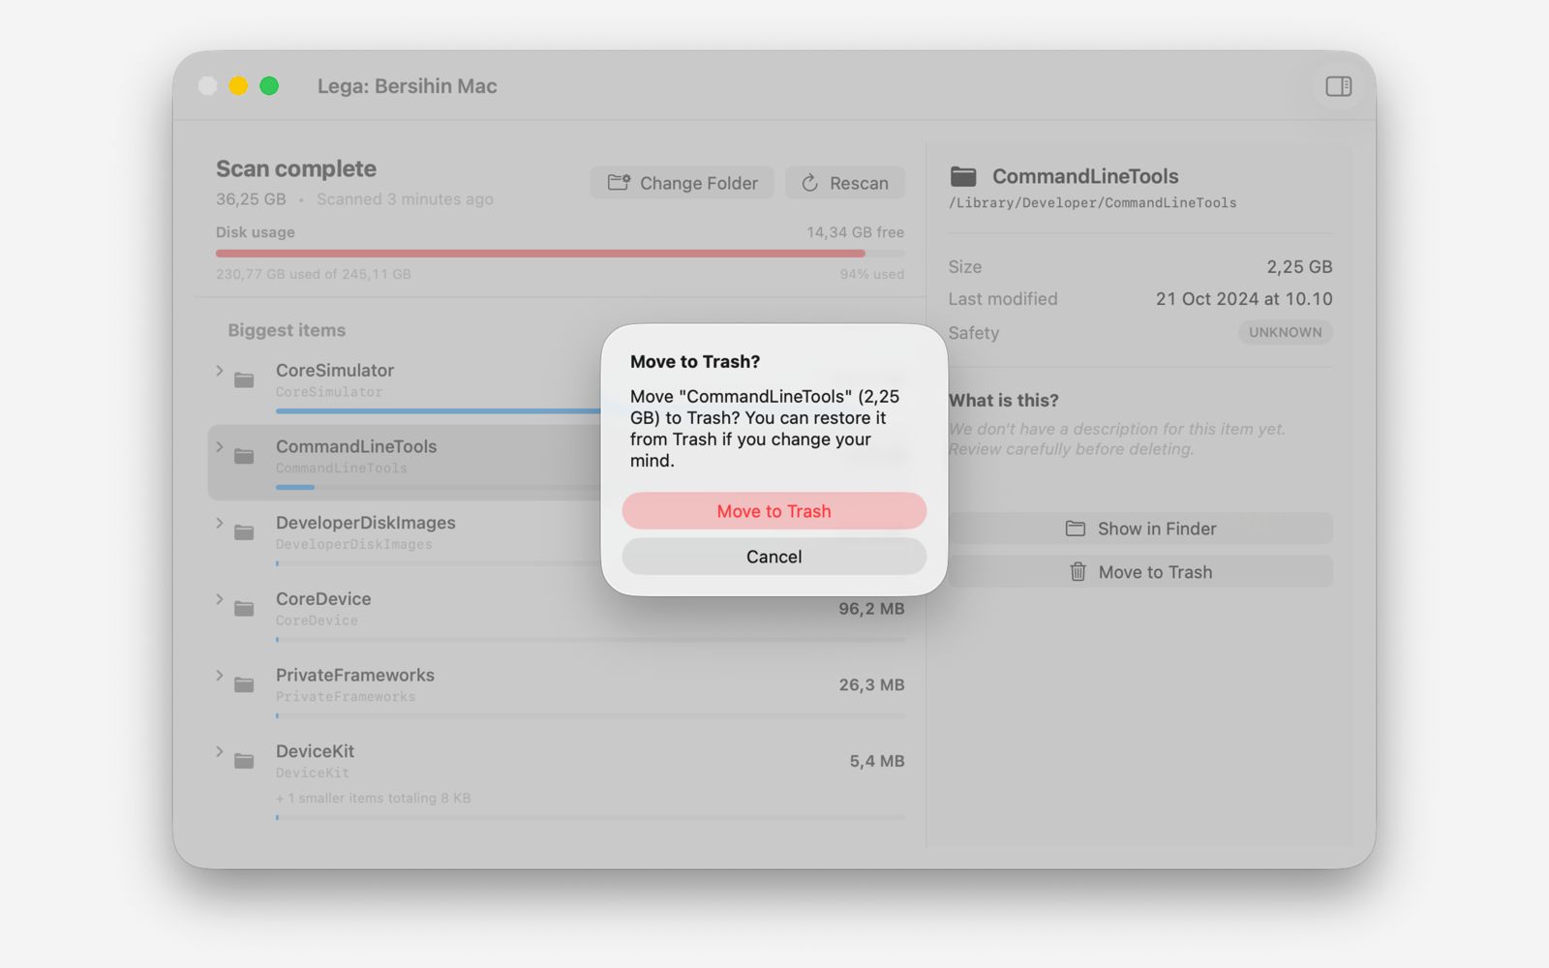Click the yellow minimize window button
This screenshot has height=968, width=1549.
[x=238, y=86]
